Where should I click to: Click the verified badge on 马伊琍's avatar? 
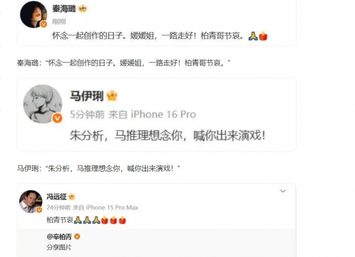57,118
